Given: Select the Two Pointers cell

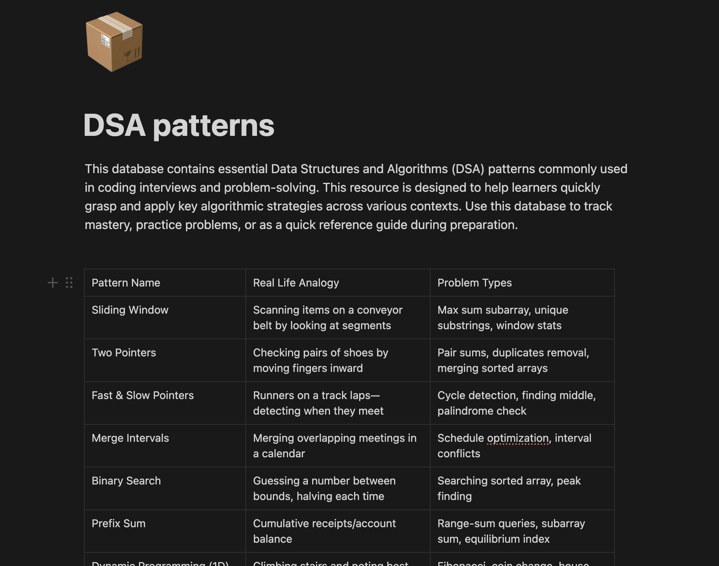Looking at the screenshot, I should (x=124, y=352).
